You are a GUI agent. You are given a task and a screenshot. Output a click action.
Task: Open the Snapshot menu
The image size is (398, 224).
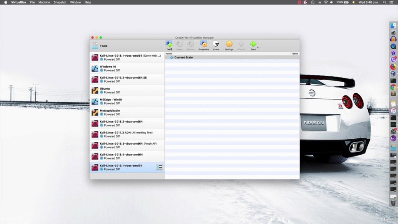(60, 2)
